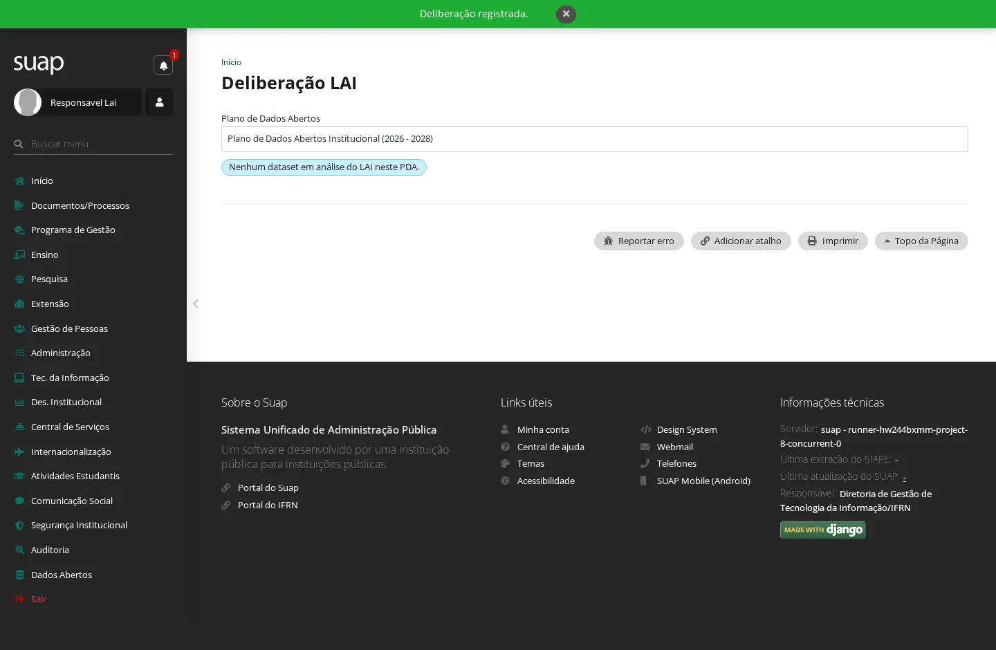Jump to Topo da Página
This screenshot has width=996, height=650.
point(921,241)
